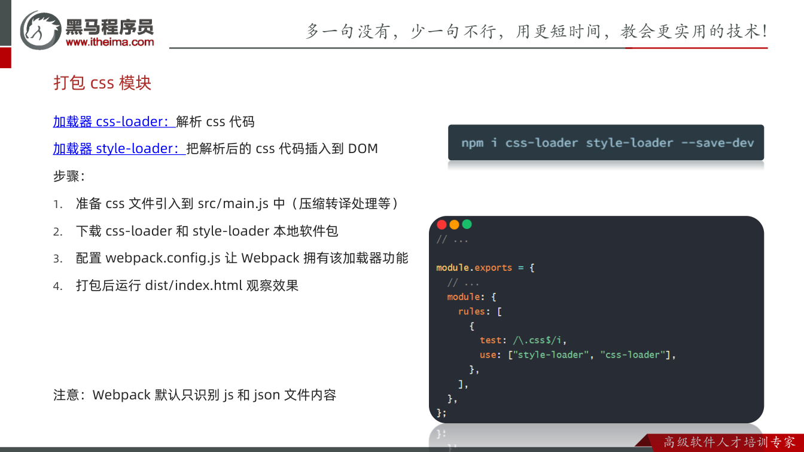Click the test: /\.css$/i code line
This screenshot has width=804, height=452.
pyautogui.click(x=522, y=340)
